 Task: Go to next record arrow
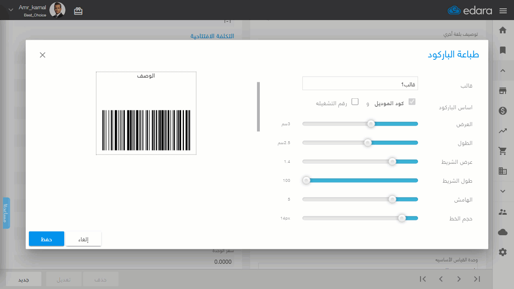459,279
